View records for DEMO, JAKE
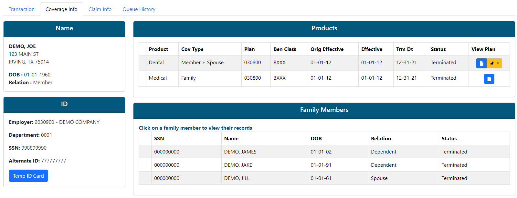Image resolution: width=517 pixels, height=198 pixels. [x=238, y=165]
